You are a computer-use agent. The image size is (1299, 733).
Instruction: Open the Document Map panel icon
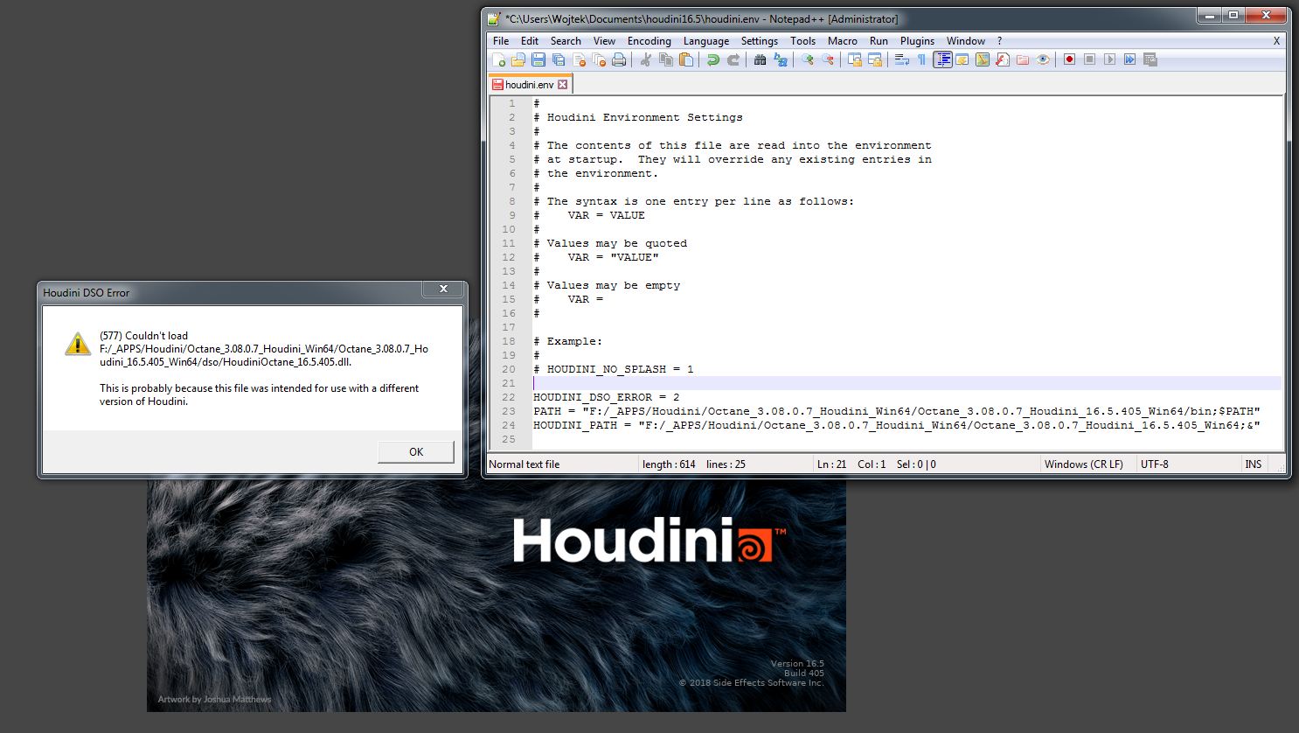click(983, 59)
